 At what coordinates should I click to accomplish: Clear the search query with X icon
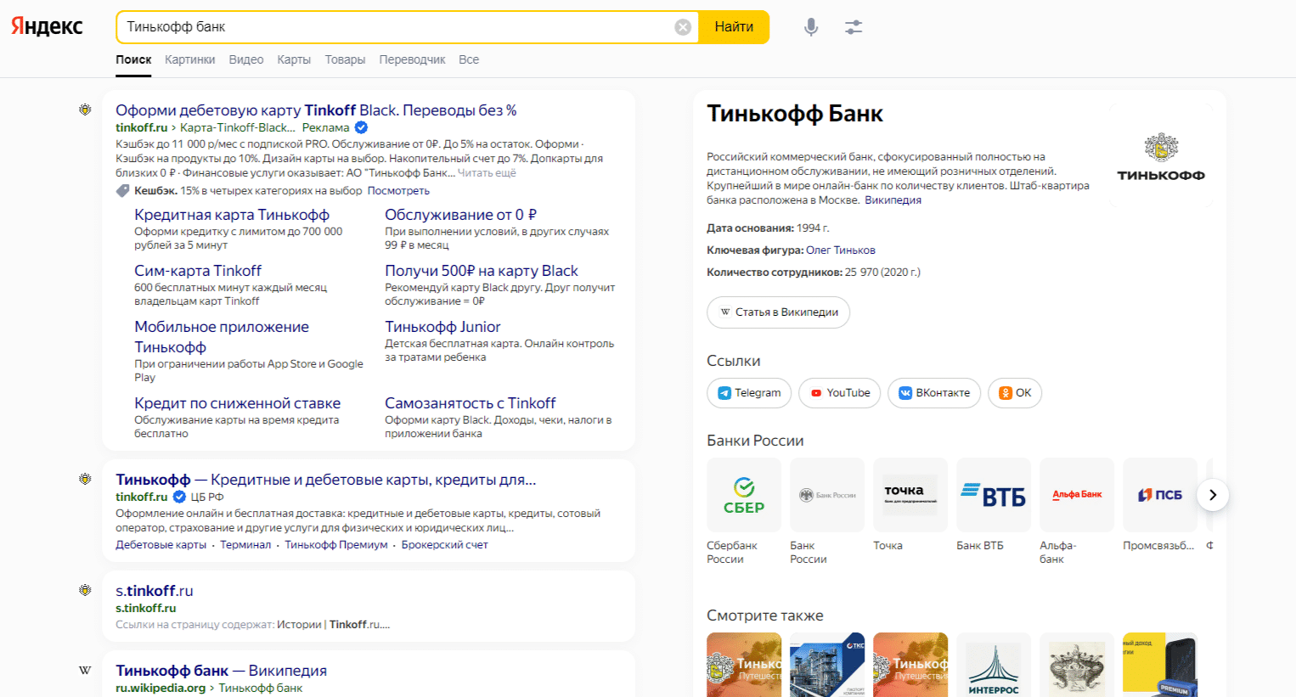[x=683, y=27]
